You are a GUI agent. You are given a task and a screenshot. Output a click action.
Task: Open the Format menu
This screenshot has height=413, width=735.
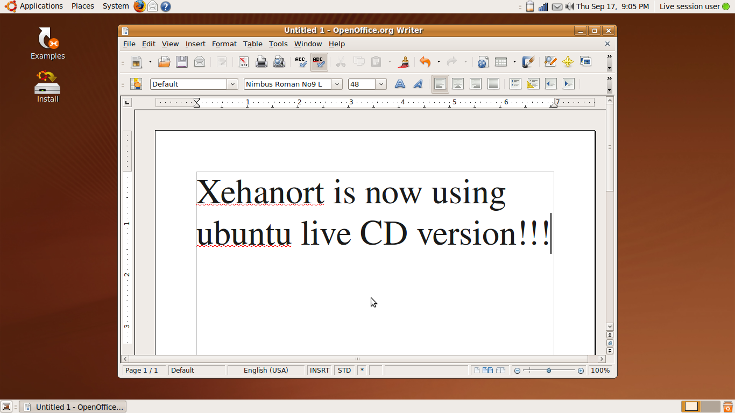[x=224, y=44]
